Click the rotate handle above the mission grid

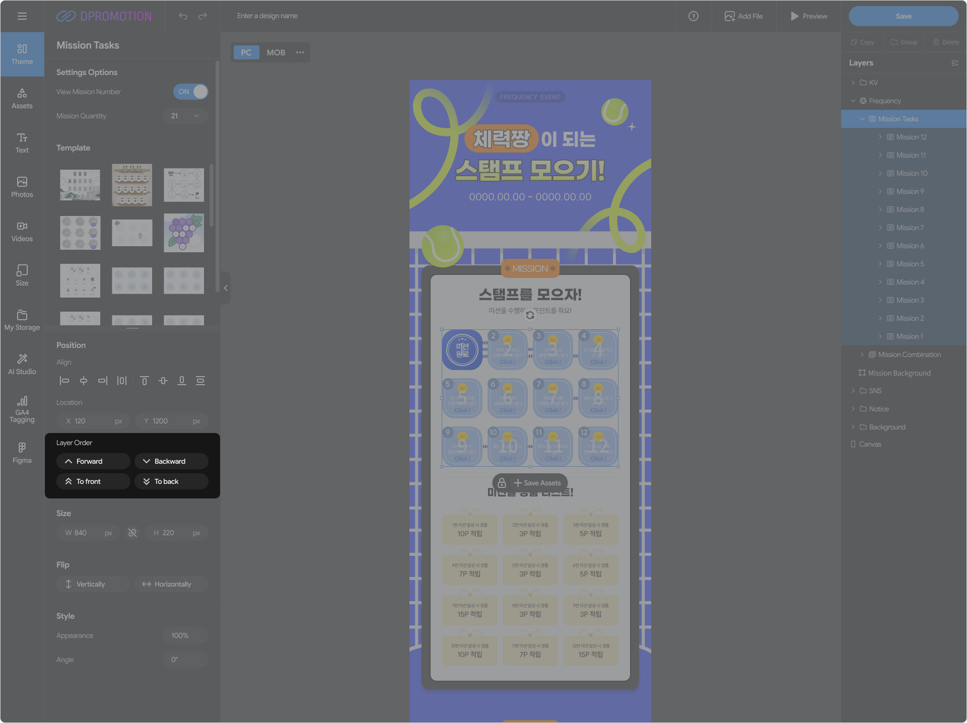[530, 315]
